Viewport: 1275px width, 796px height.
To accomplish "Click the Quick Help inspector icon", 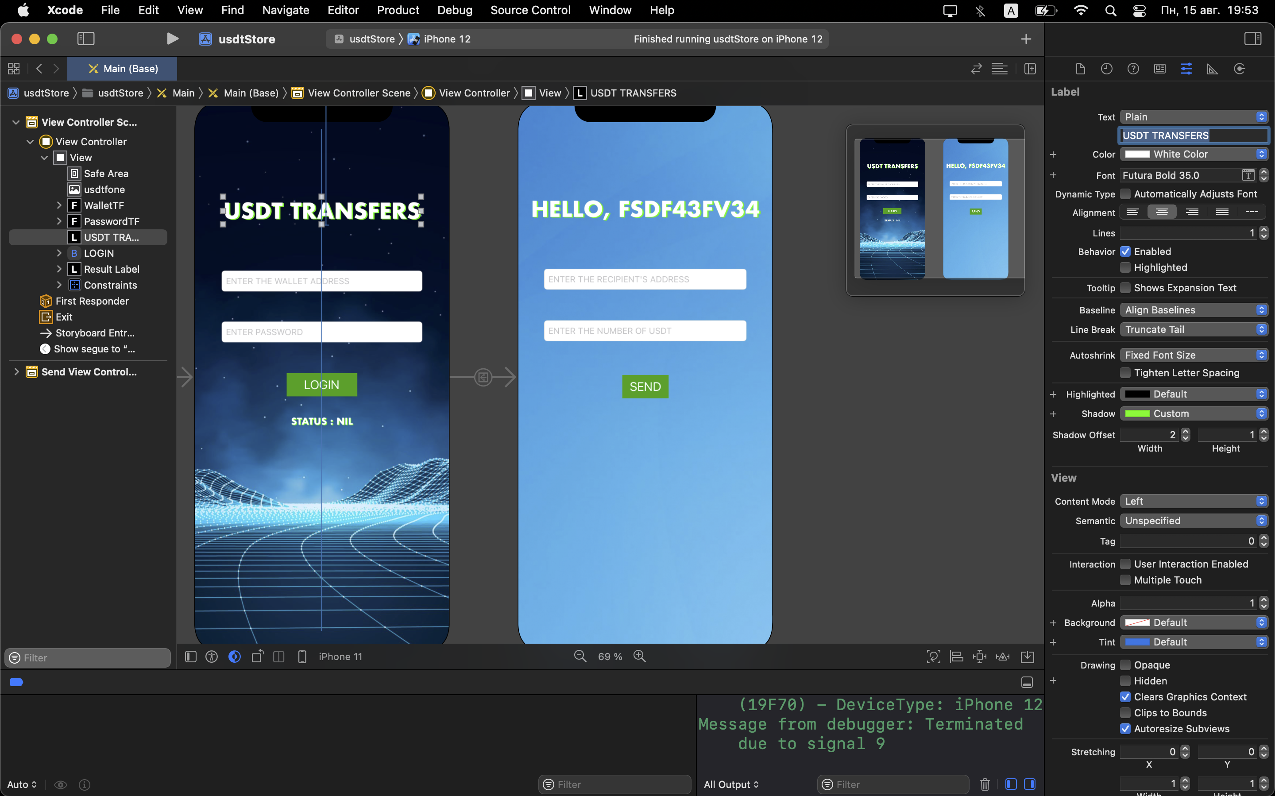I will click(1133, 69).
